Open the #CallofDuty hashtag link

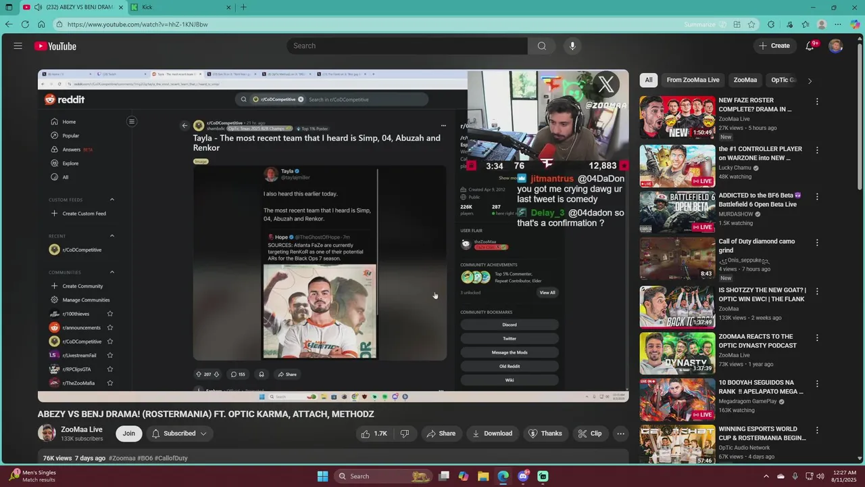(171, 459)
